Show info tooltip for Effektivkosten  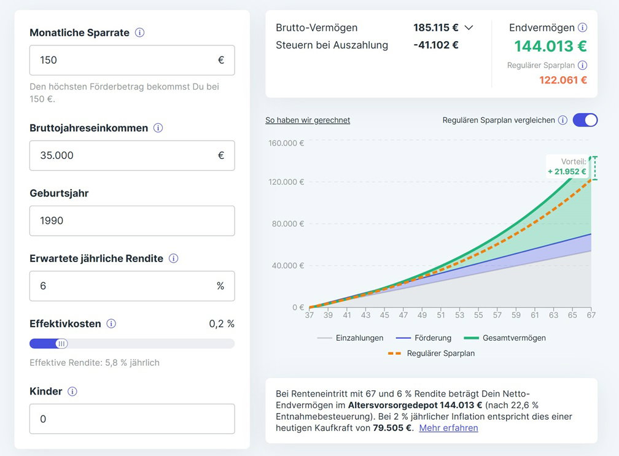(x=111, y=323)
